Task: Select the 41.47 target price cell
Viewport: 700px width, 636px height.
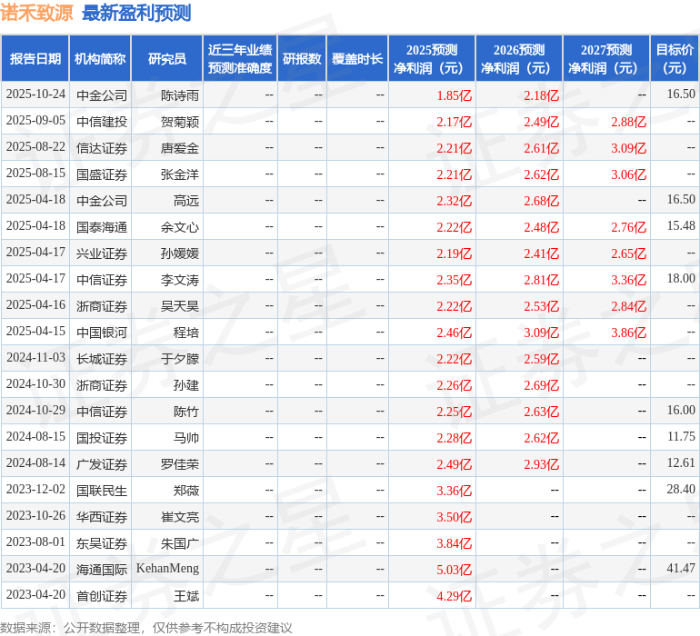Action: (x=680, y=569)
